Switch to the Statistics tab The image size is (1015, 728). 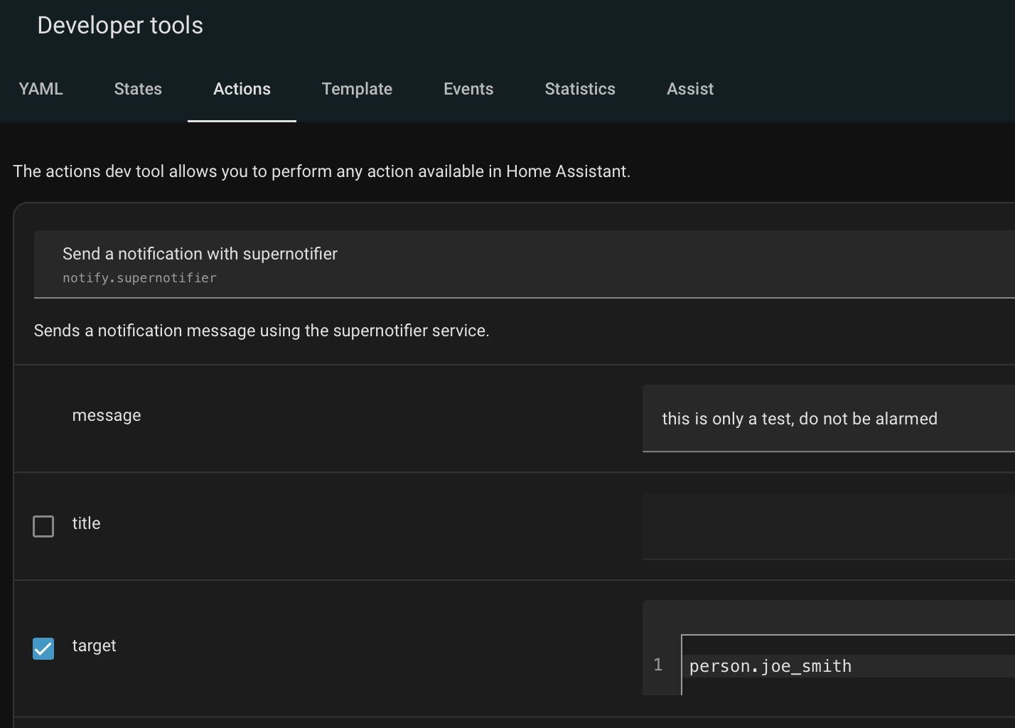tap(580, 89)
